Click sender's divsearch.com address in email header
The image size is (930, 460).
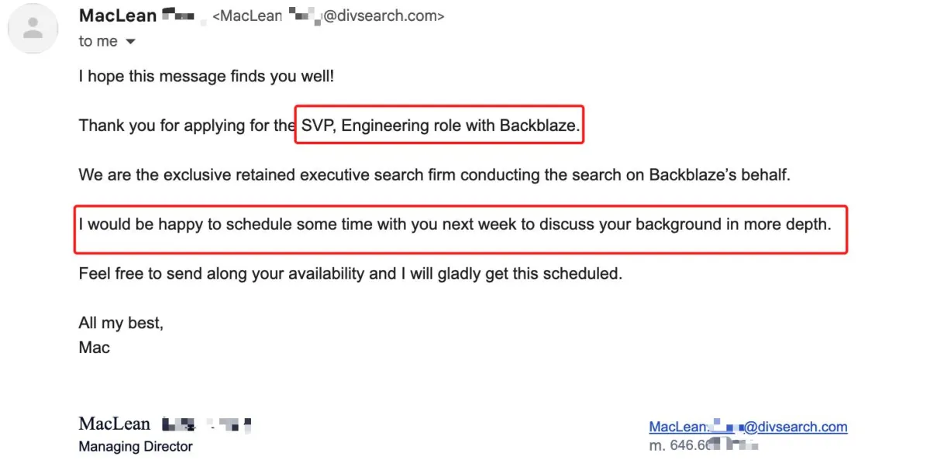329,16
